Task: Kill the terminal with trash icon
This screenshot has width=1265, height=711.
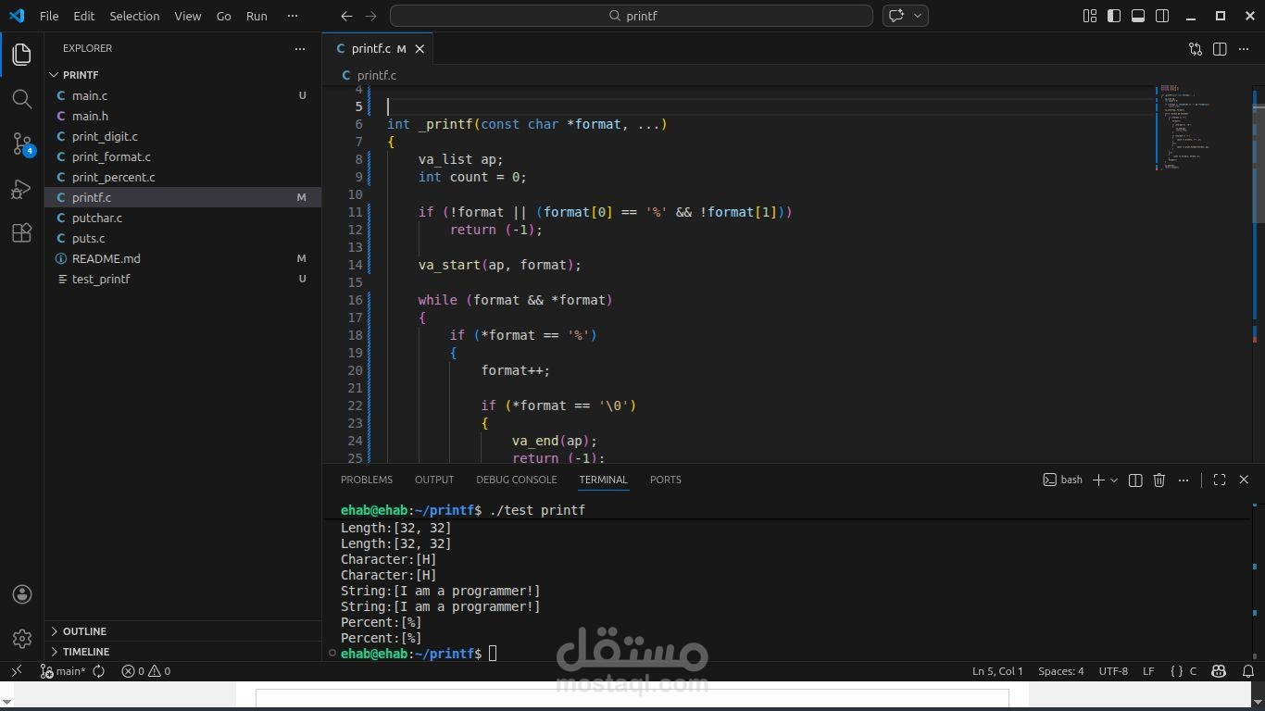Action: tap(1159, 480)
